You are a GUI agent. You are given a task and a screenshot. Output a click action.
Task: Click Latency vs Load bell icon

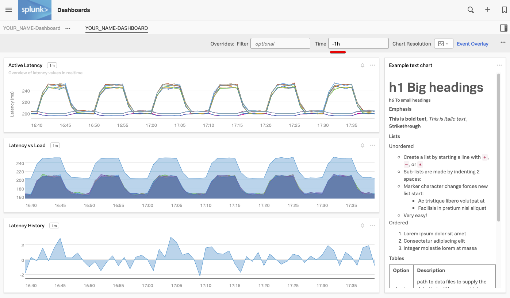(363, 145)
